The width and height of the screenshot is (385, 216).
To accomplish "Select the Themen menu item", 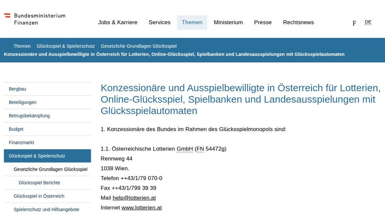I will (x=192, y=22).
